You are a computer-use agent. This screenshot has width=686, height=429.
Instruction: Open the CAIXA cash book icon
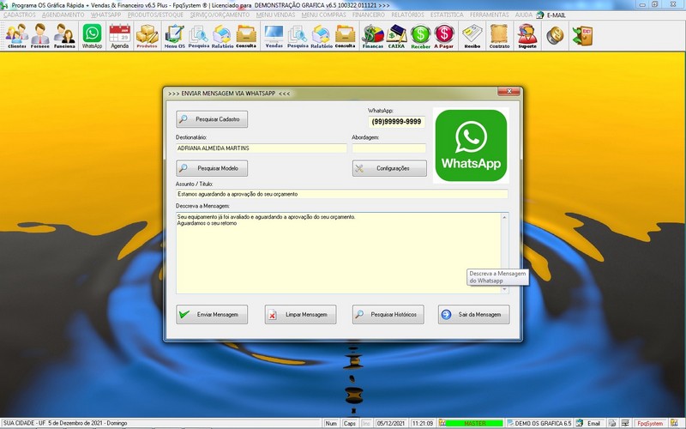396,36
